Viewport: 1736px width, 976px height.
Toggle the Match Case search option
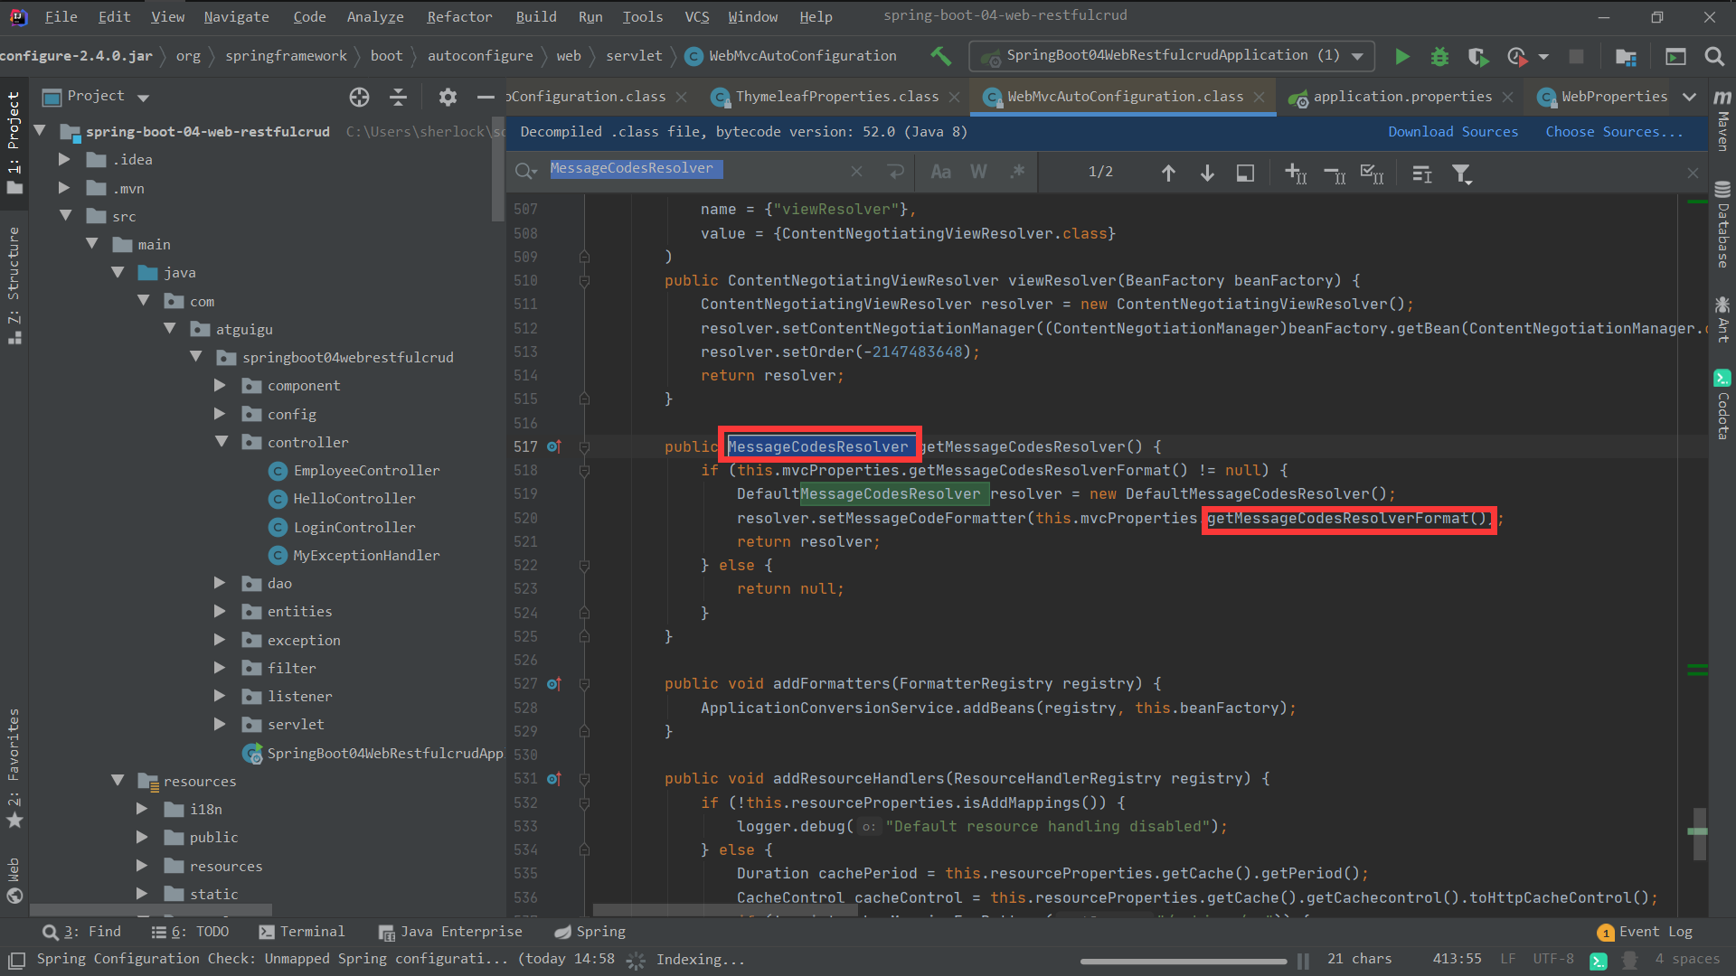[940, 172]
